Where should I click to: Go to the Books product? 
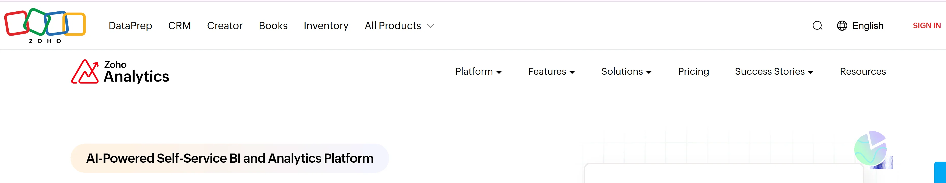point(273,26)
